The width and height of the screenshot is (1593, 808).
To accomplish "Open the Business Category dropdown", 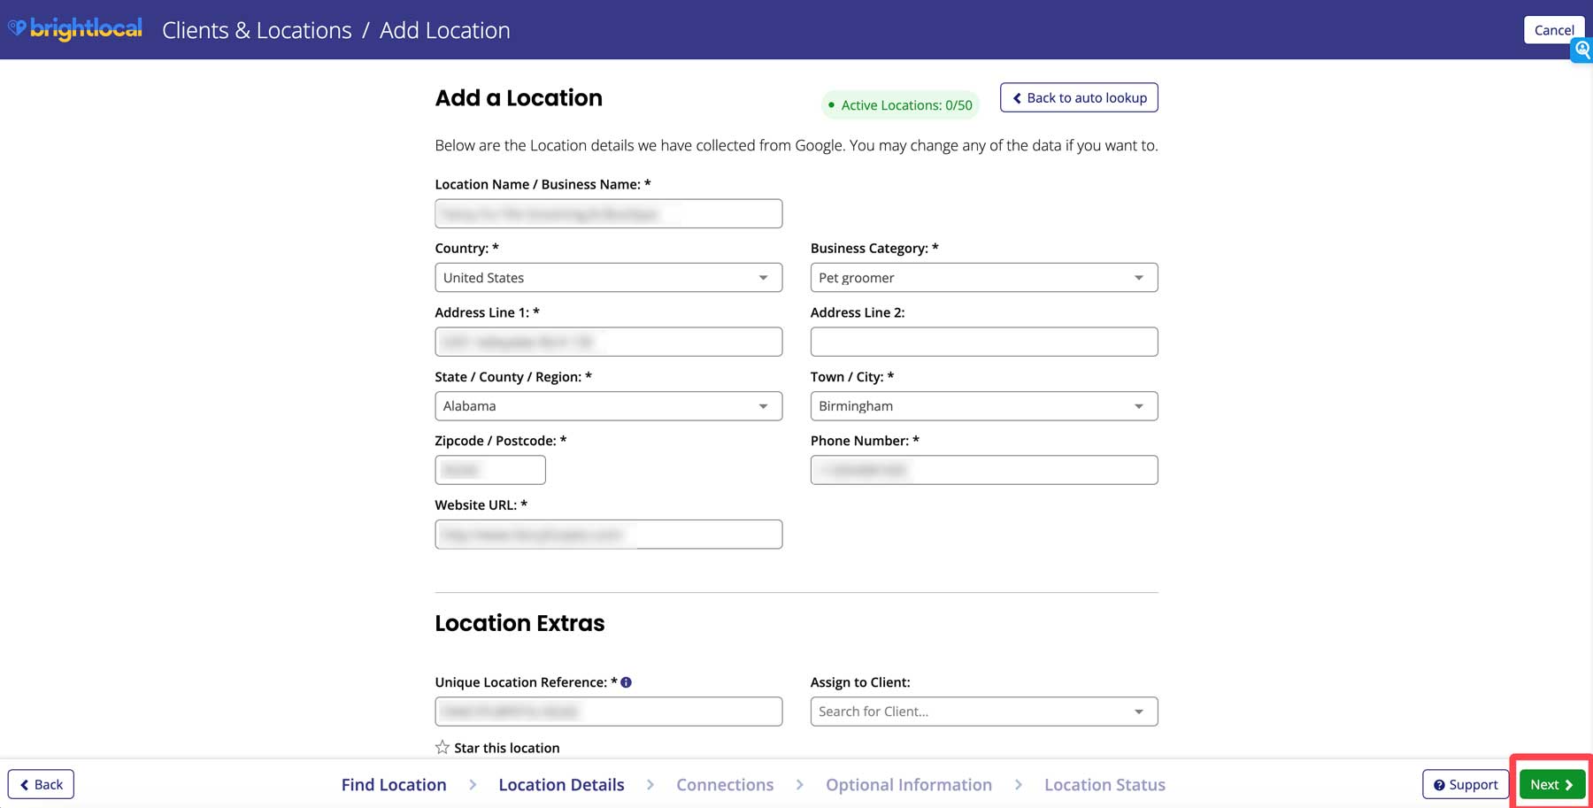I will 1139,277.
